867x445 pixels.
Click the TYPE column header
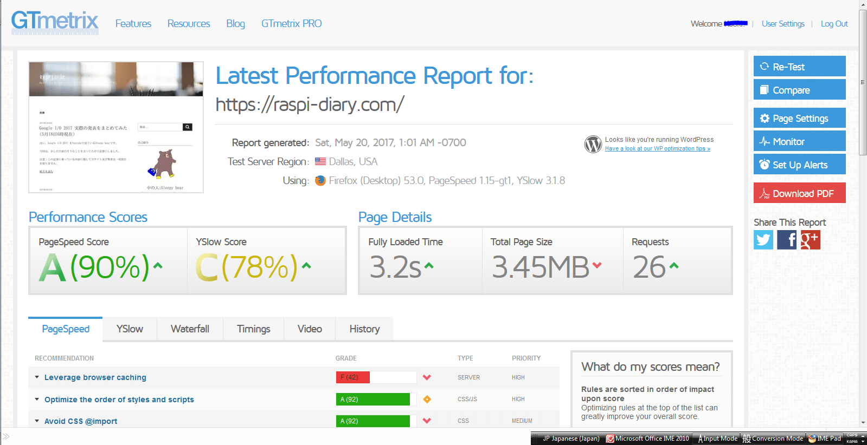click(465, 358)
